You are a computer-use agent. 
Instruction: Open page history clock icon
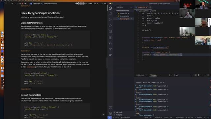98,4
